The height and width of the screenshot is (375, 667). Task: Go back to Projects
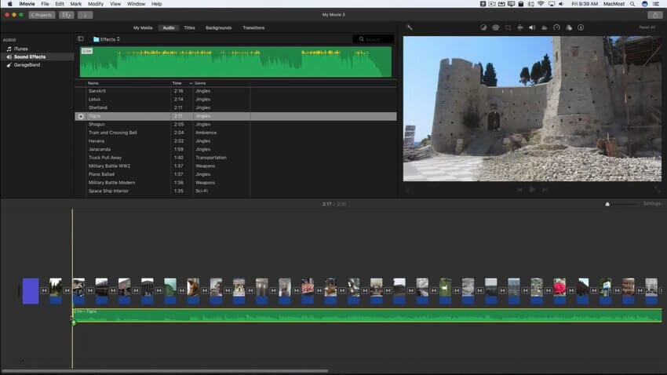coord(41,15)
